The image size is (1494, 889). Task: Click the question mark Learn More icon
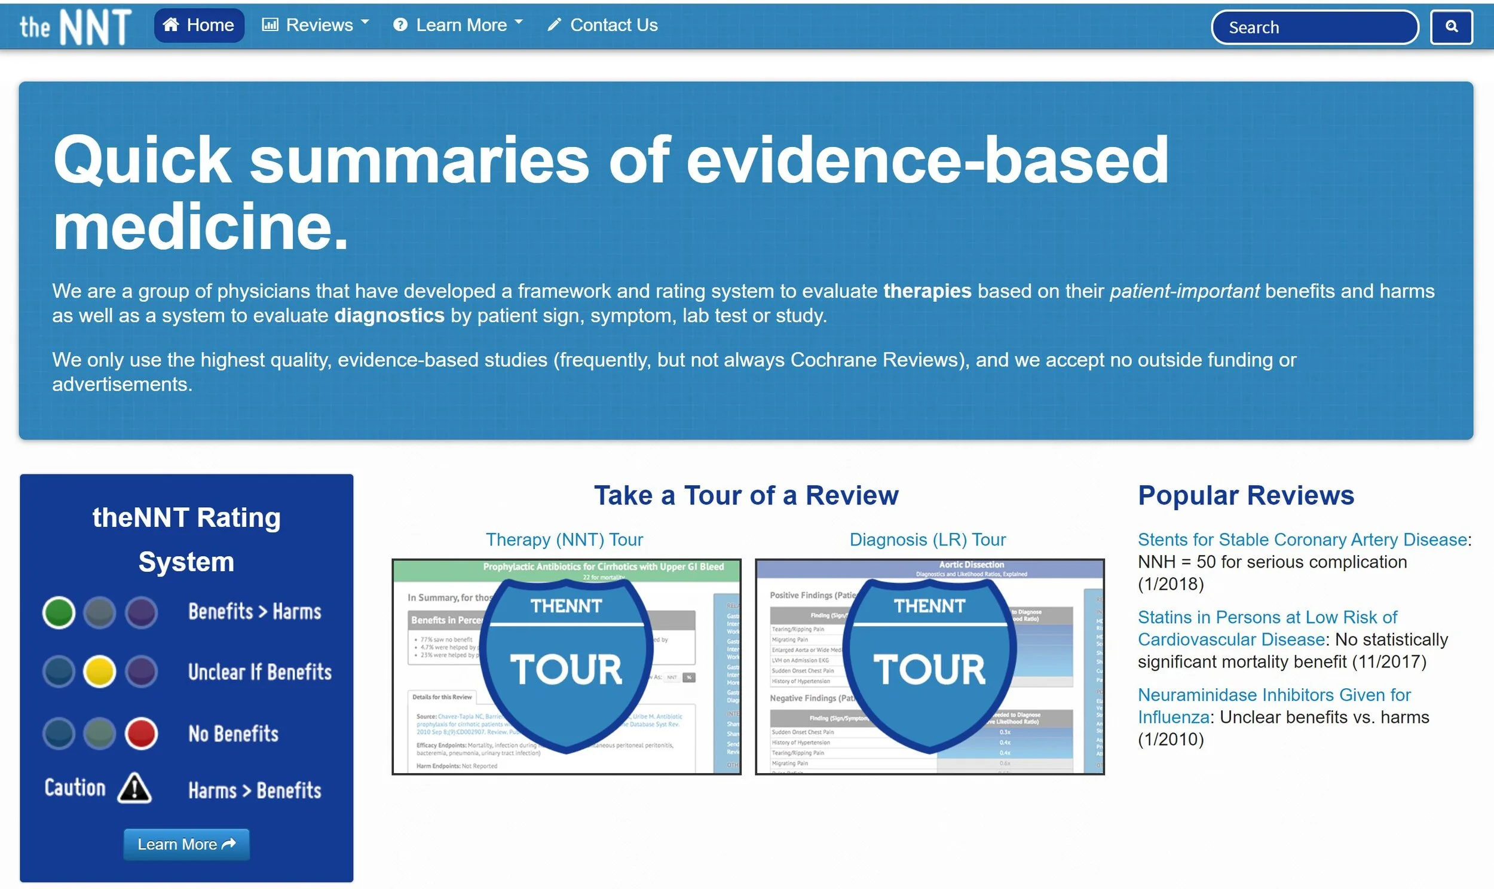point(400,25)
